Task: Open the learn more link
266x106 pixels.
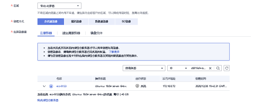Action: 114,52
